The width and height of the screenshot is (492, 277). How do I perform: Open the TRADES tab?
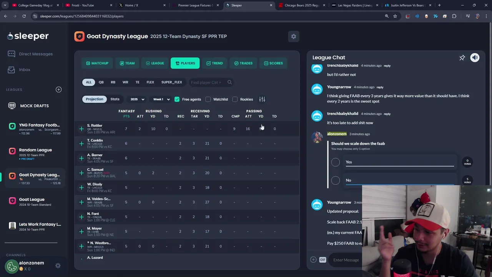coord(243,63)
